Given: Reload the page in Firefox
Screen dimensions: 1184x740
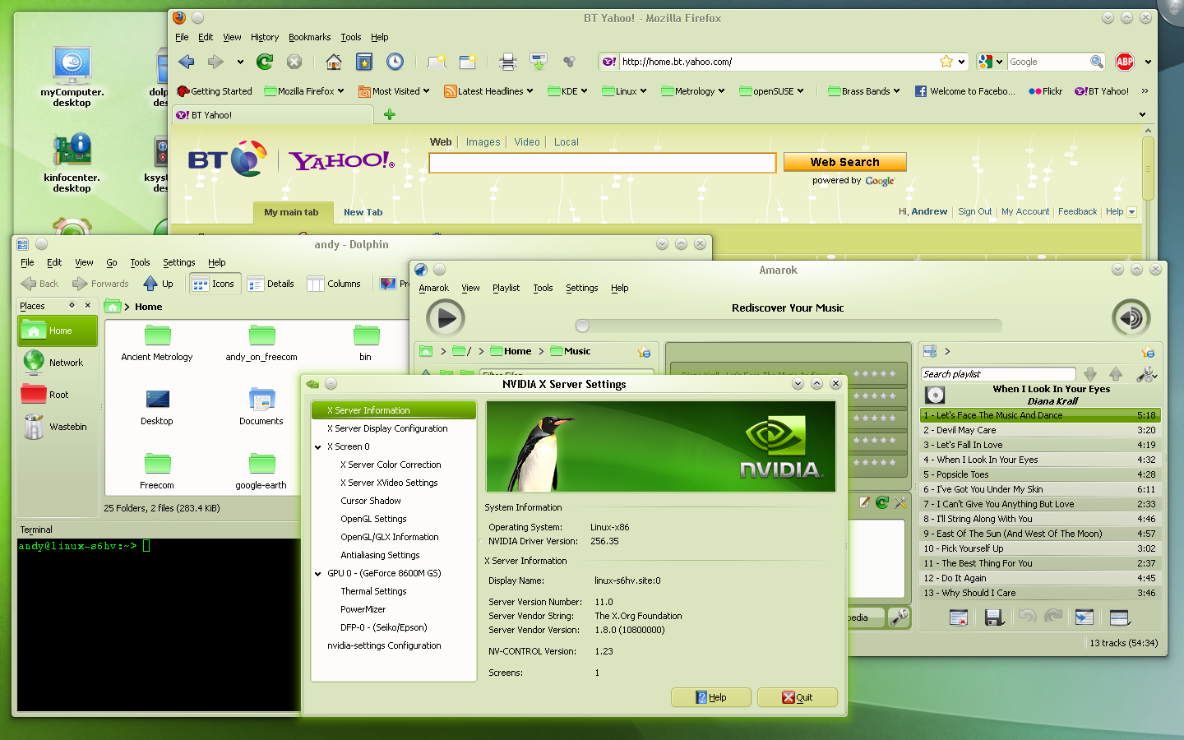Looking at the screenshot, I should point(265,62).
